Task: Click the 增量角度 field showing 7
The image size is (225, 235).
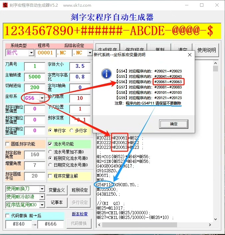Action: point(35,165)
